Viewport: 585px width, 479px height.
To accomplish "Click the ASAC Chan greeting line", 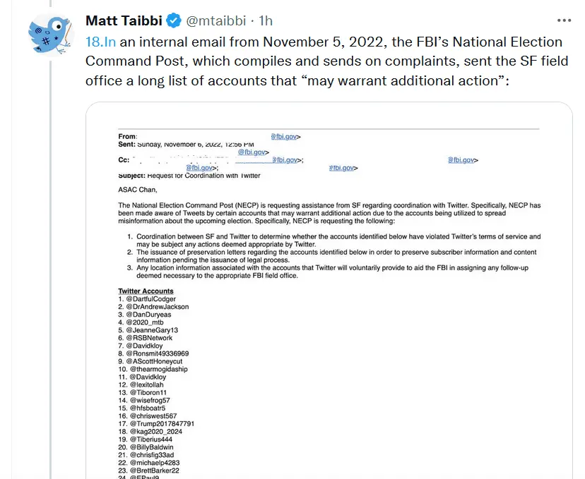I will pos(137,190).
